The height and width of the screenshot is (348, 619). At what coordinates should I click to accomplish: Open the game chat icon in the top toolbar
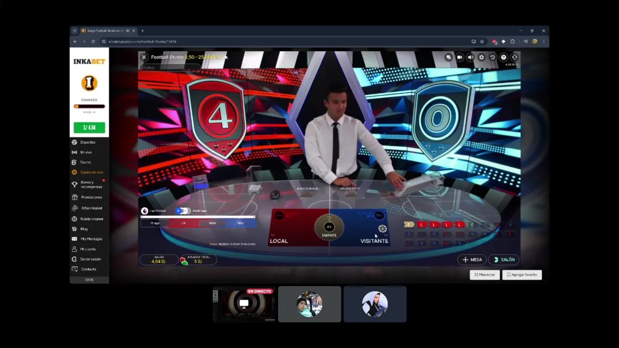pyautogui.click(x=449, y=57)
